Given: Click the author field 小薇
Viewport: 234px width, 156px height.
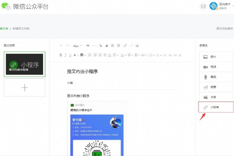Looking at the screenshot, I should (x=70, y=83).
